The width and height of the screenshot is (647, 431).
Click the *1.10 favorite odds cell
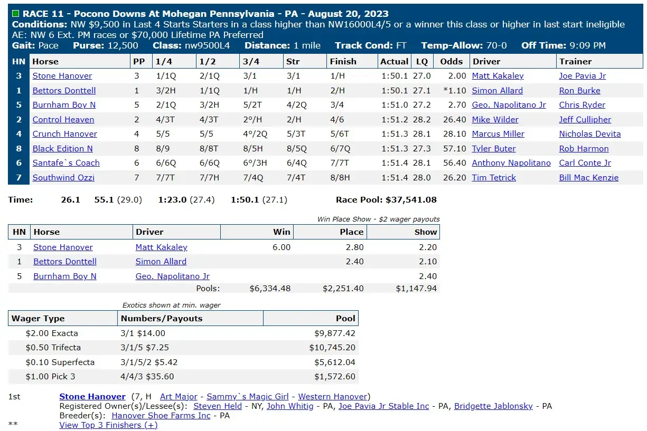[452, 91]
